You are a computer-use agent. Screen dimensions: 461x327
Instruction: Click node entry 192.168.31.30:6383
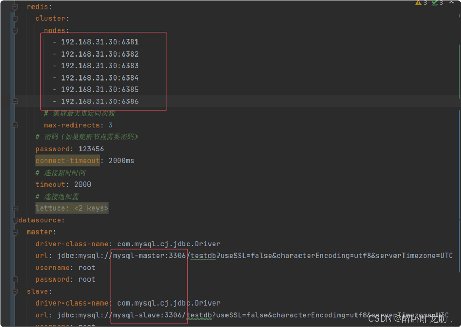tap(100, 66)
